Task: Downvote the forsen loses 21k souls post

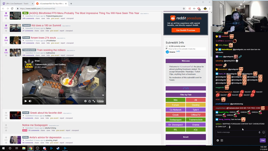Action: pyautogui.click(x=6, y=43)
